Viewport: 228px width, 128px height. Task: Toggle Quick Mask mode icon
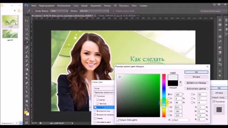pyautogui.click(x=27, y=118)
